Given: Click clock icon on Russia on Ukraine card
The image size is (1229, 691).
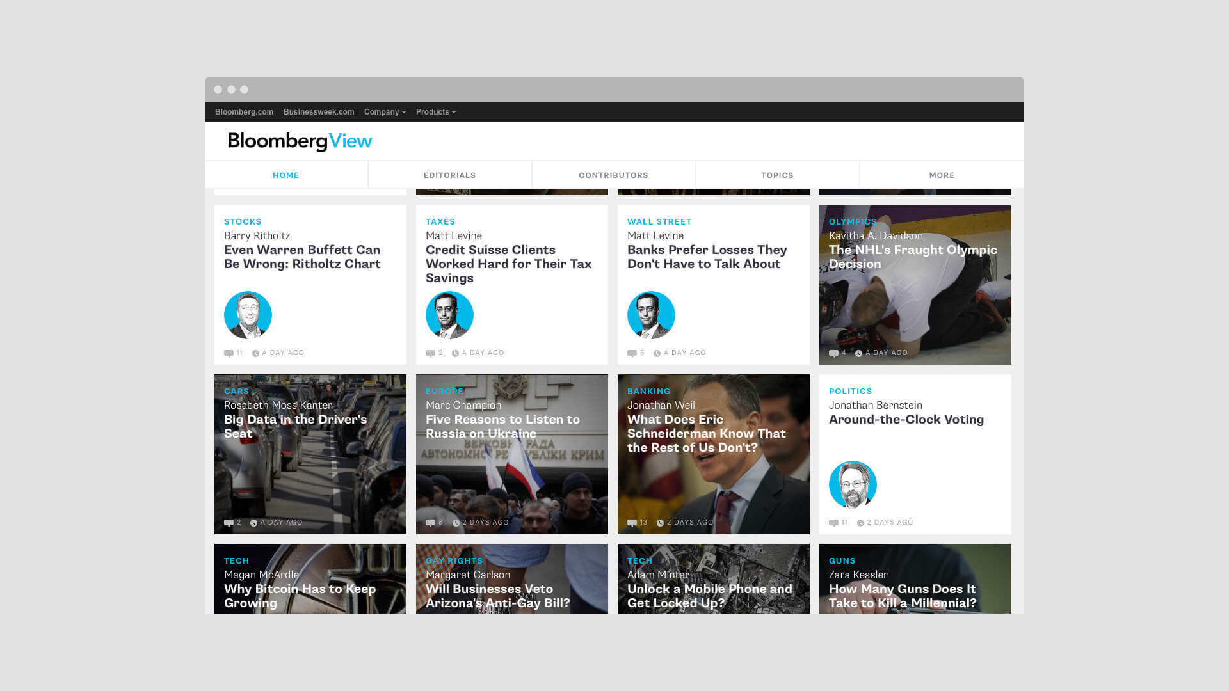Looking at the screenshot, I should [x=456, y=523].
